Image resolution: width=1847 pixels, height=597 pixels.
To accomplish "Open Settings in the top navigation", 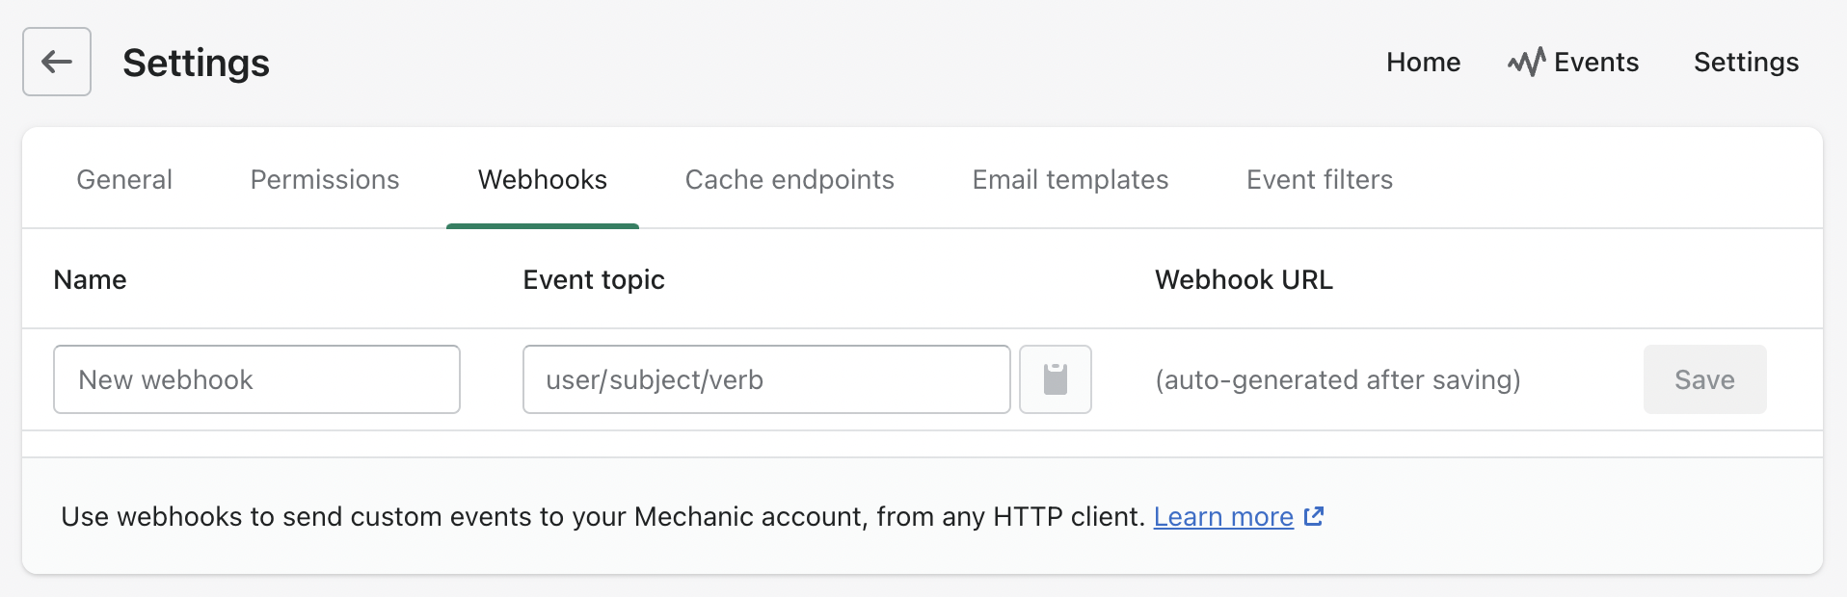I will 1746,62.
